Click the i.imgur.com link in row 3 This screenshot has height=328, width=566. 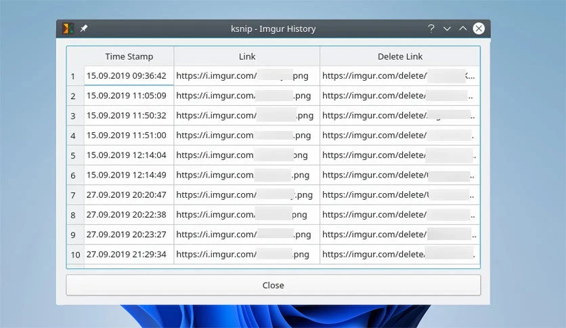tap(247, 116)
